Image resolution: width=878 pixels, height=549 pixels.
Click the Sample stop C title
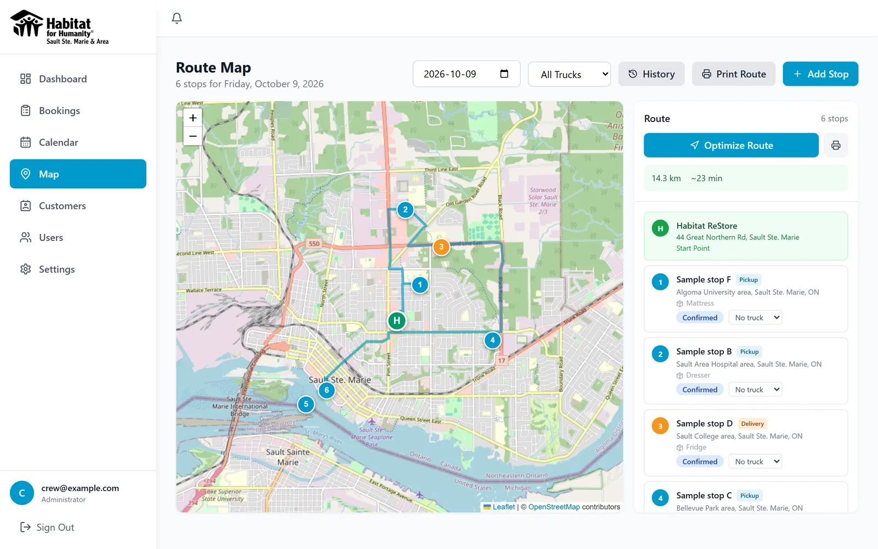point(704,495)
